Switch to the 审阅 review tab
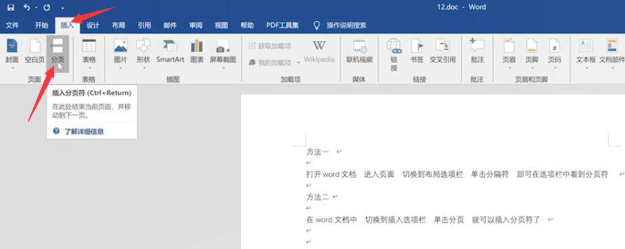 (x=196, y=26)
